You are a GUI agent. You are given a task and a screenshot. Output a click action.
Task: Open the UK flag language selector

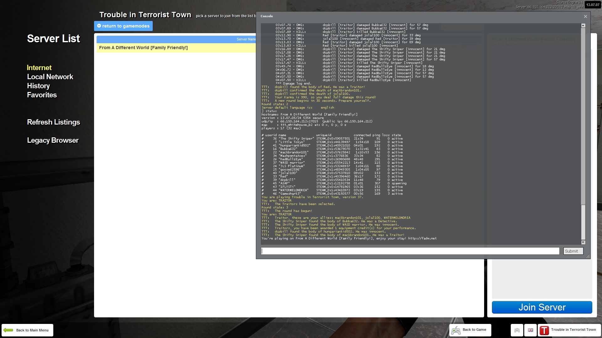[x=531, y=330]
